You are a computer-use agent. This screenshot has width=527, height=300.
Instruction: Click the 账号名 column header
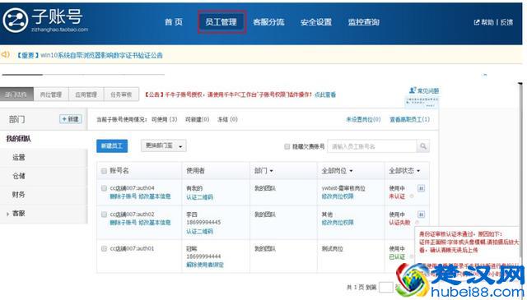tap(119, 171)
